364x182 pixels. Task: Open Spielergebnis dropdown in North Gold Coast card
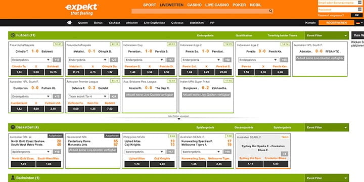31,152
